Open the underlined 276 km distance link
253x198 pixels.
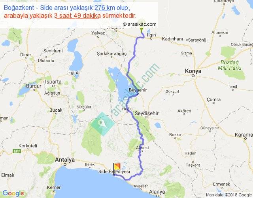[x=103, y=8]
